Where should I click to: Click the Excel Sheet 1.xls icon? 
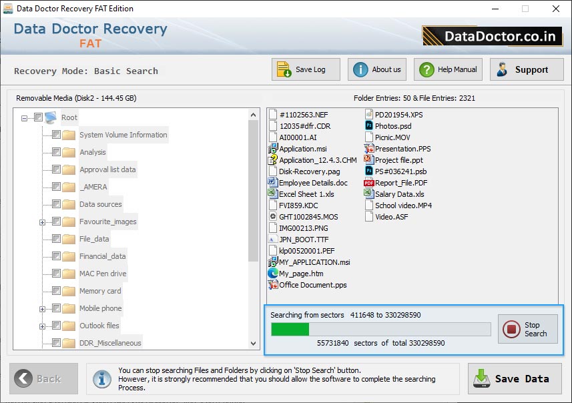[x=273, y=194]
